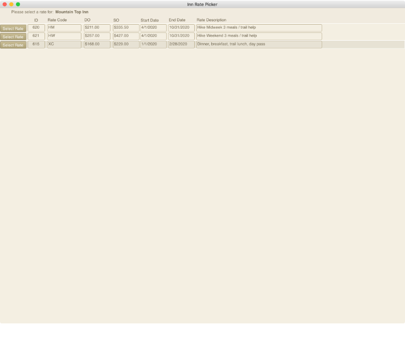Click the Hike Midweek rate description field
The image size is (405, 351).
coord(259,28)
